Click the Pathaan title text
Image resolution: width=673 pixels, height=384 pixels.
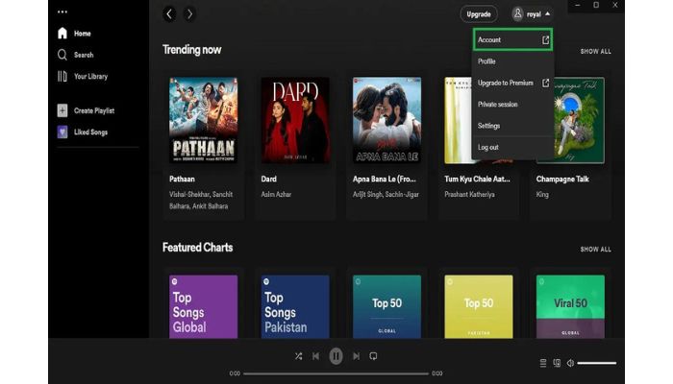coord(182,180)
